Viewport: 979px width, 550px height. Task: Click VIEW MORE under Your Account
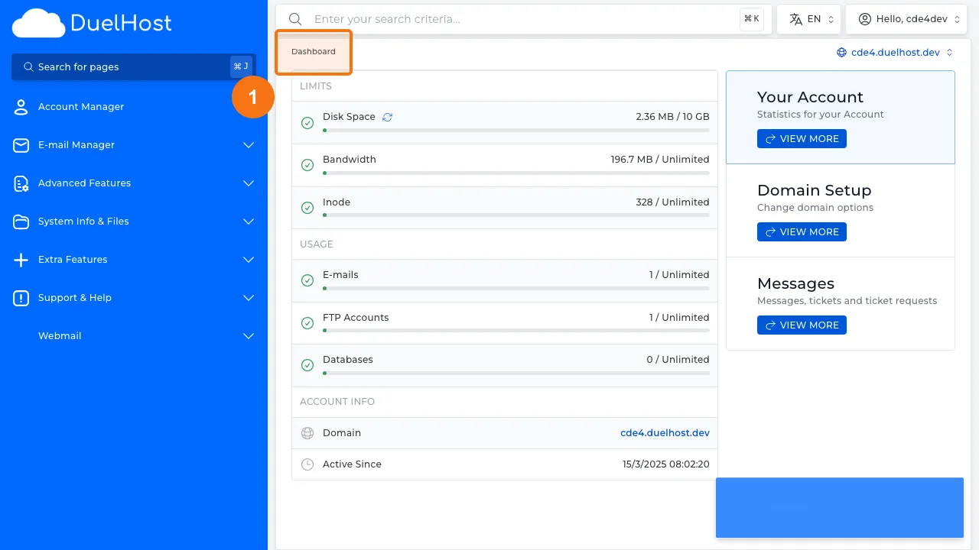(802, 138)
